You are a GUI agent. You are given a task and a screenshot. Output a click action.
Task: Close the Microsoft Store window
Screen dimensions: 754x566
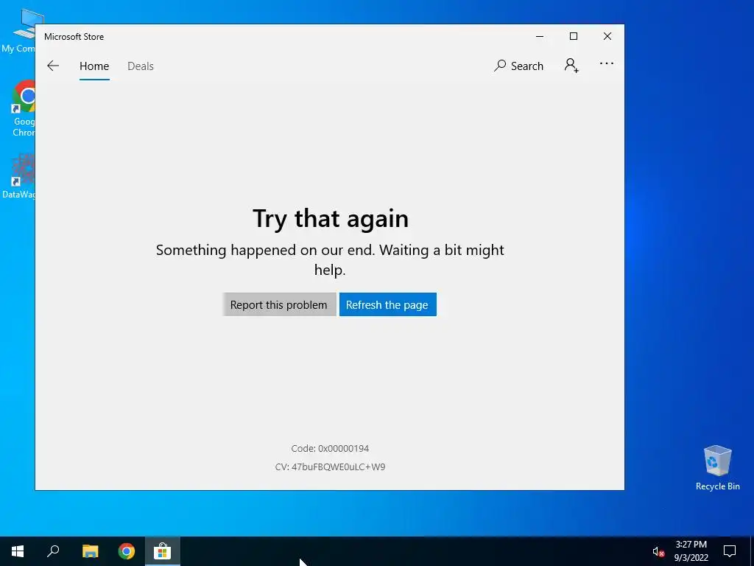[x=607, y=37]
